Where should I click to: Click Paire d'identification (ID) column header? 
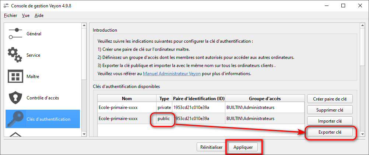(x=198, y=98)
